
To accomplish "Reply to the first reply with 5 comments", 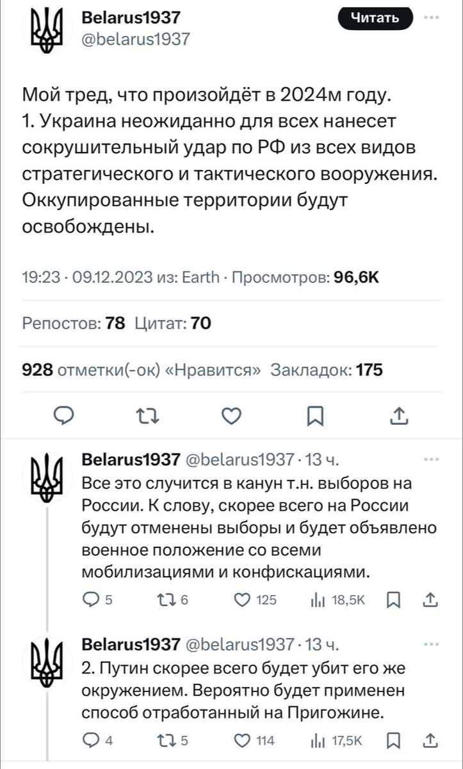I will pos(91,600).
